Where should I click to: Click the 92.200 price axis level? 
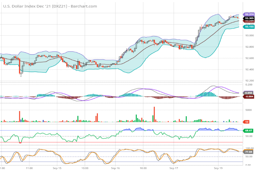pyautogui.click(x=249, y=81)
